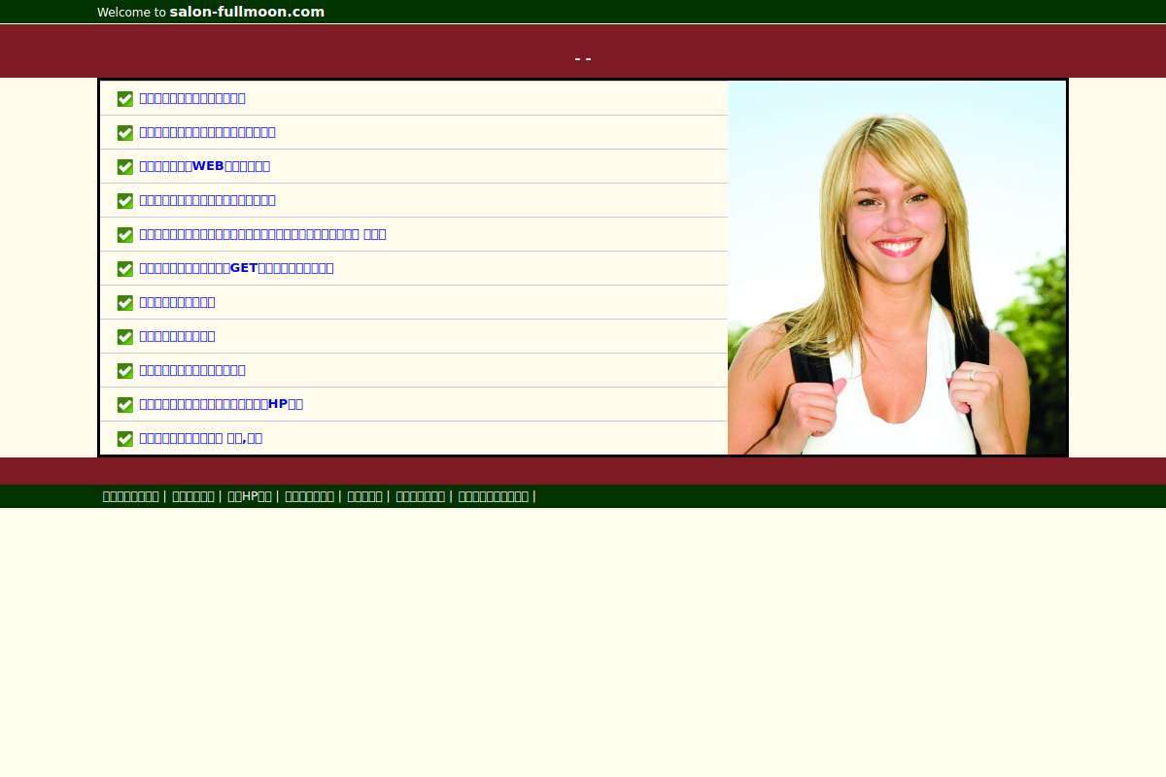Open the longest link in the list
Screen dimensions: 1166x777
coord(262,234)
